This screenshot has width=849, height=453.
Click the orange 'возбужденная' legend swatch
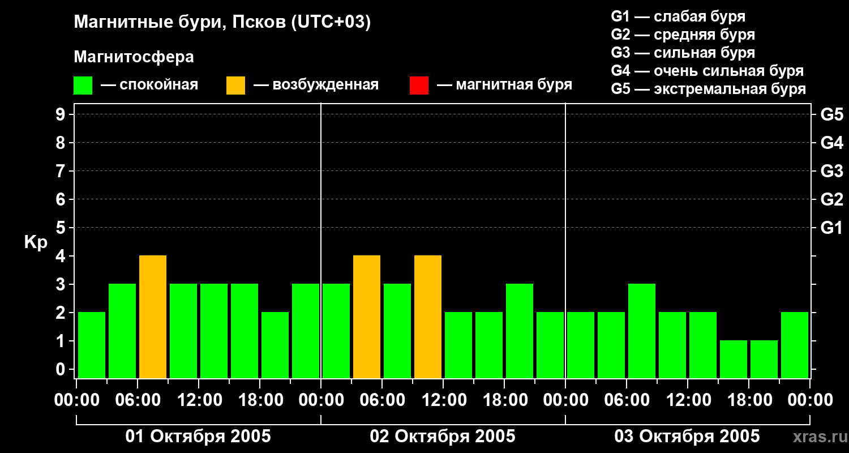coord(235,86)
